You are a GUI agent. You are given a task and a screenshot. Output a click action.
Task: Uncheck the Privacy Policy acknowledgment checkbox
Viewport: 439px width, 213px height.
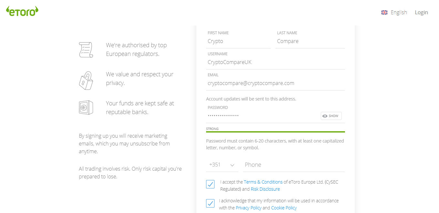click(x=210, y=203)
